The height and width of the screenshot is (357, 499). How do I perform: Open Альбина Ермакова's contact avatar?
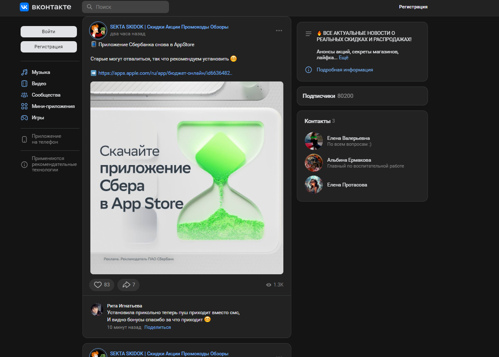click(x=314, y=163)
